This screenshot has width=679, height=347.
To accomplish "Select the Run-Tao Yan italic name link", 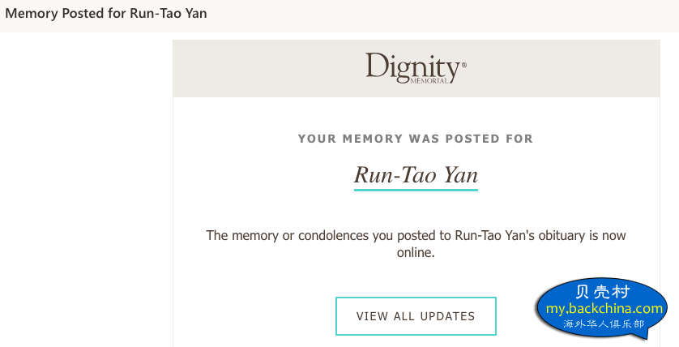I will (416, 174).
